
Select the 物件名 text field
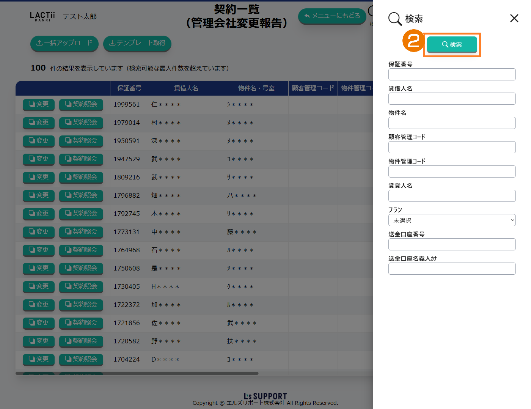pos(452,123)
